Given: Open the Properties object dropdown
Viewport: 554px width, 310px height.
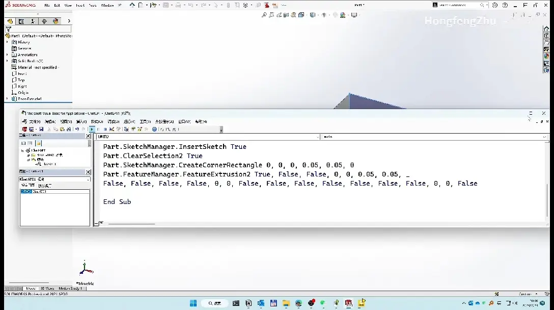Looking at the screenshot, I should click(x=55, y=179).
